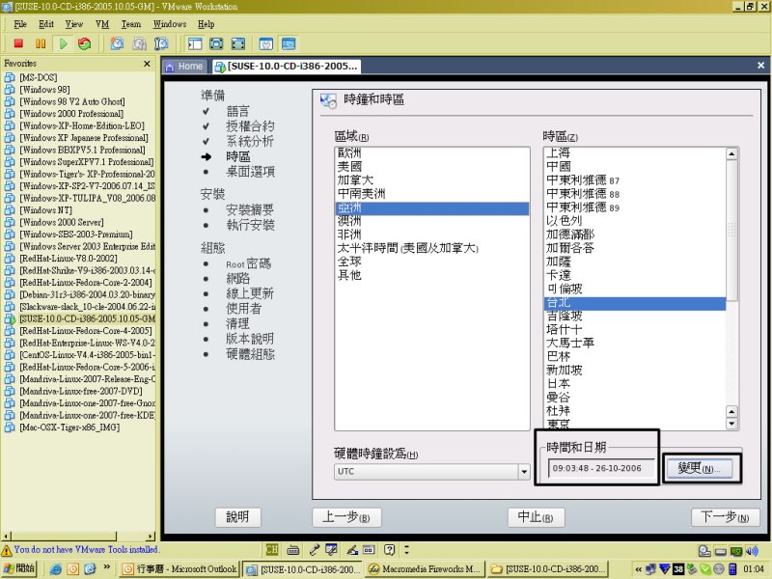This screenshot has height=579, width=772.
Task: Switch to Microsoft Outlook taskbar button
Action: (x=179, y=569)
